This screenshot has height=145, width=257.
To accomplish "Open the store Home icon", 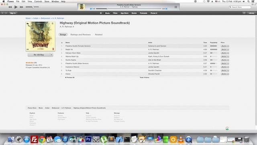I will pos(101,13).
